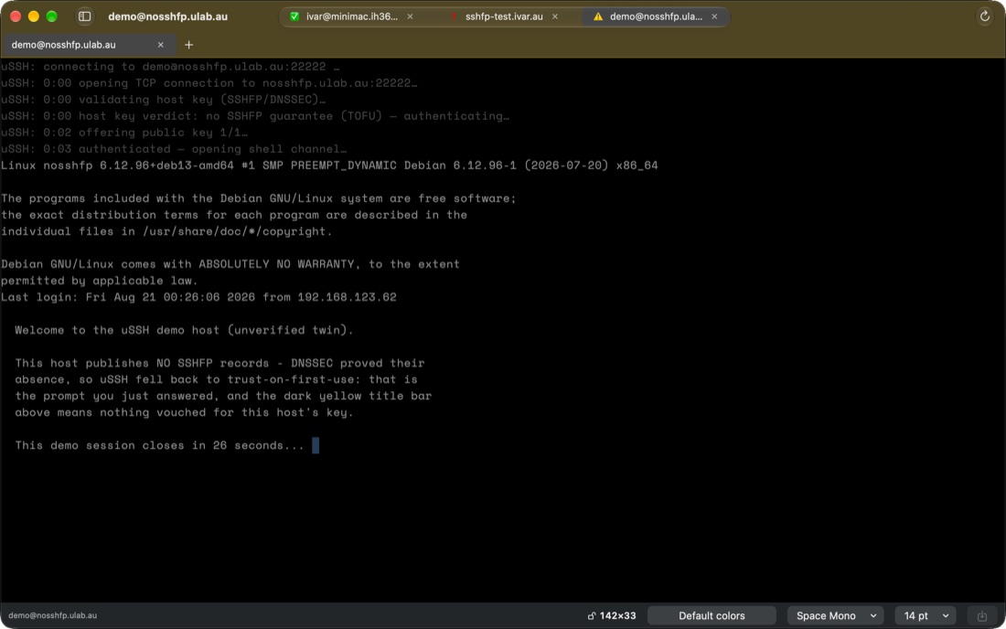The width and height of the screenshot is (1006, 629).
Task: Click the red icon on sshfp-test.ivar.au tab
Action: [455, 16]
